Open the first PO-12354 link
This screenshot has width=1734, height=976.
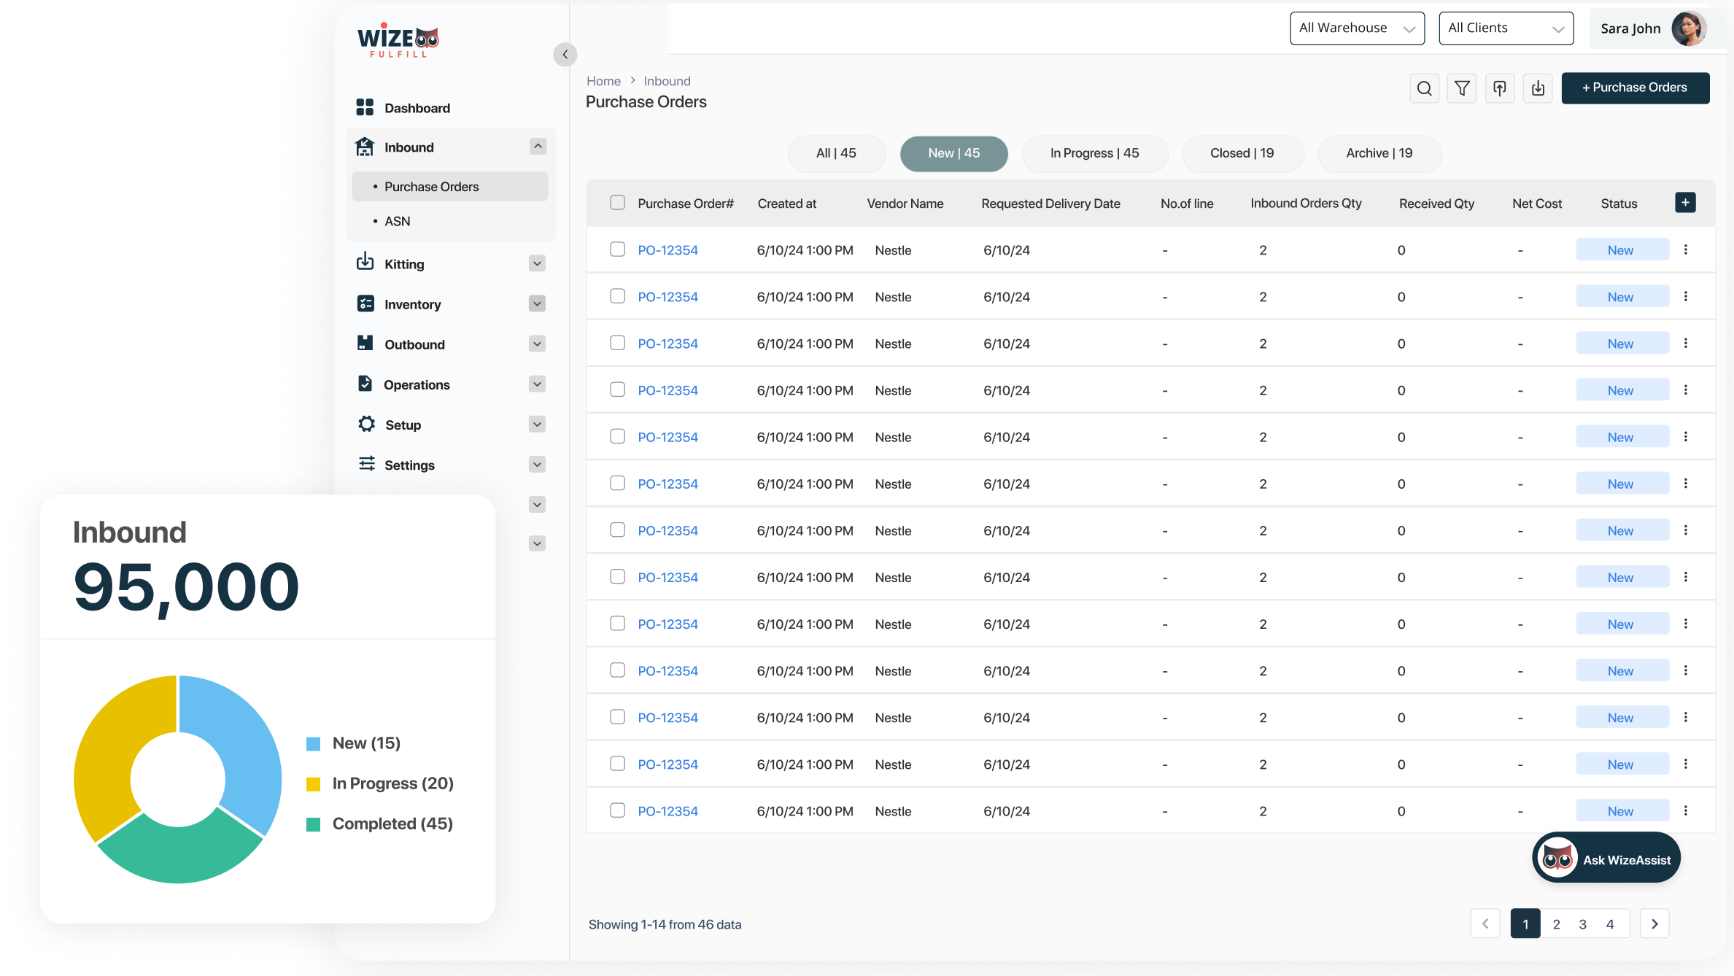(667, 250)
